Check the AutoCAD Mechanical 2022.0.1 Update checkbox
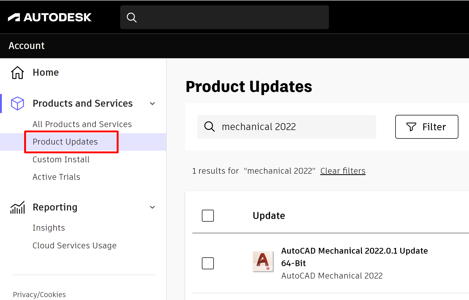 (208, 263)
